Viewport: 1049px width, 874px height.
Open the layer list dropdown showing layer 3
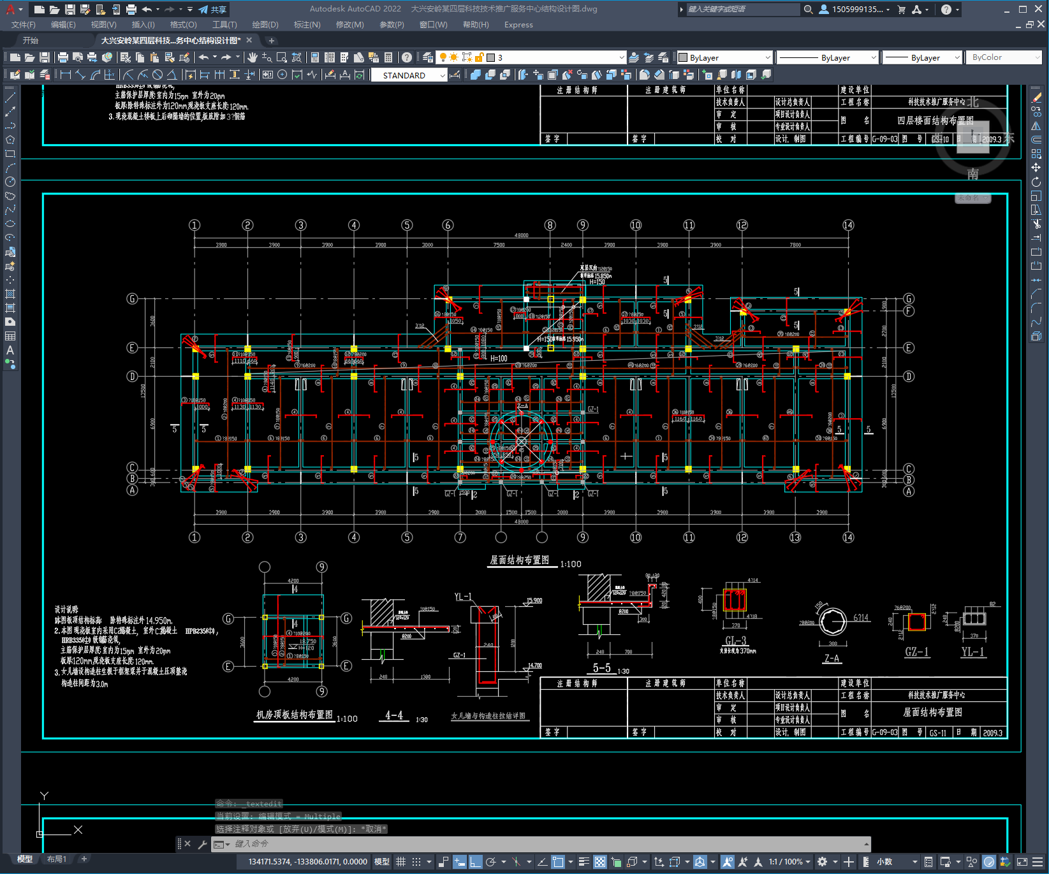pos(531,57)
